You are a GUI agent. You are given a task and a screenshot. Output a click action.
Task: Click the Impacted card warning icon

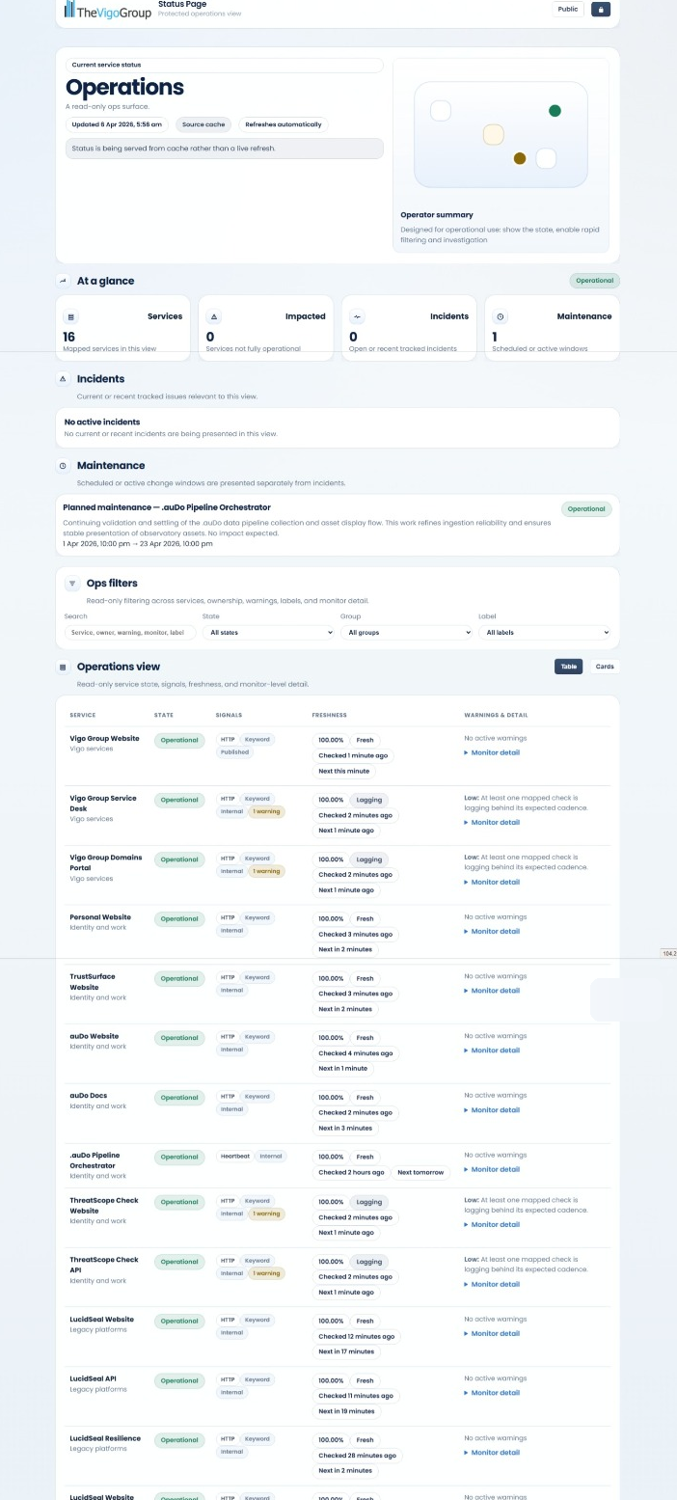point(214,316)
